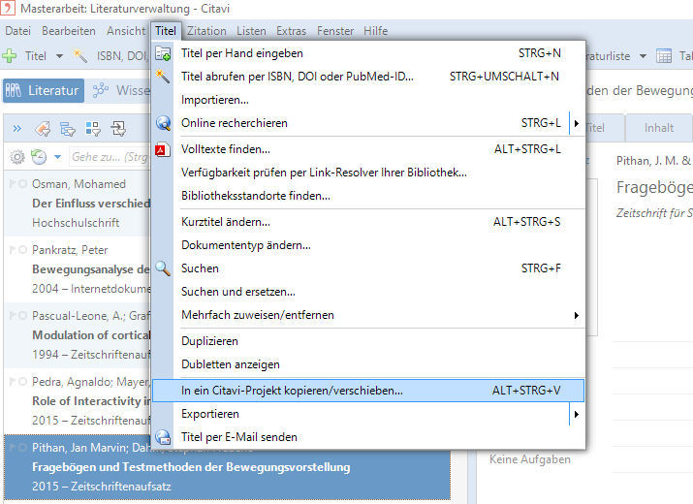Choose Titel per E-Mail senden
Screen dimensions: 693x504
368,437
